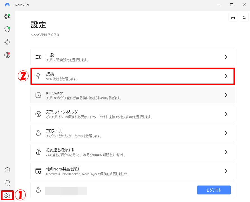Click the icon beside 他のNord製品を探す
The image size is (250, 202).
(38, 171)
